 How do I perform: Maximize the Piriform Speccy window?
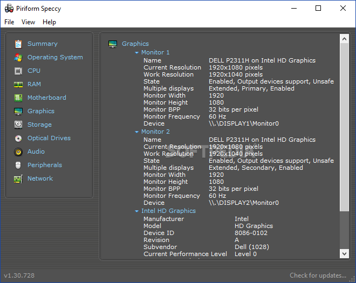(x=318, y=8)
